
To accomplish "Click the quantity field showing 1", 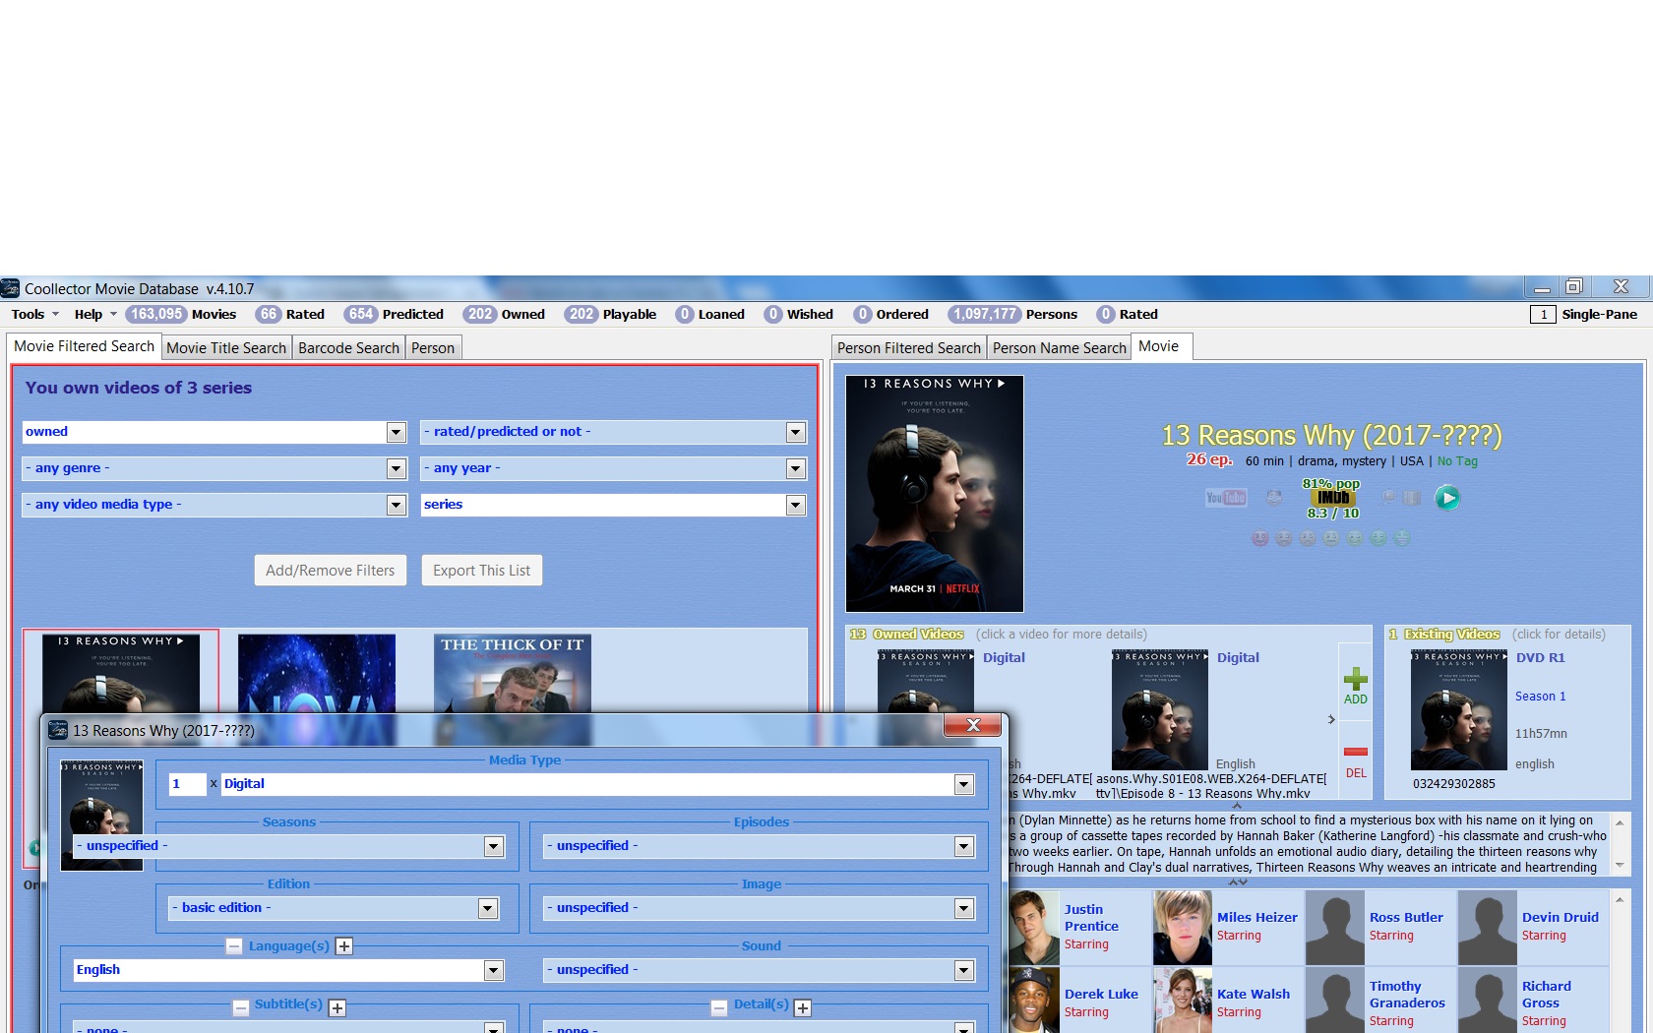I will [187, 784].
